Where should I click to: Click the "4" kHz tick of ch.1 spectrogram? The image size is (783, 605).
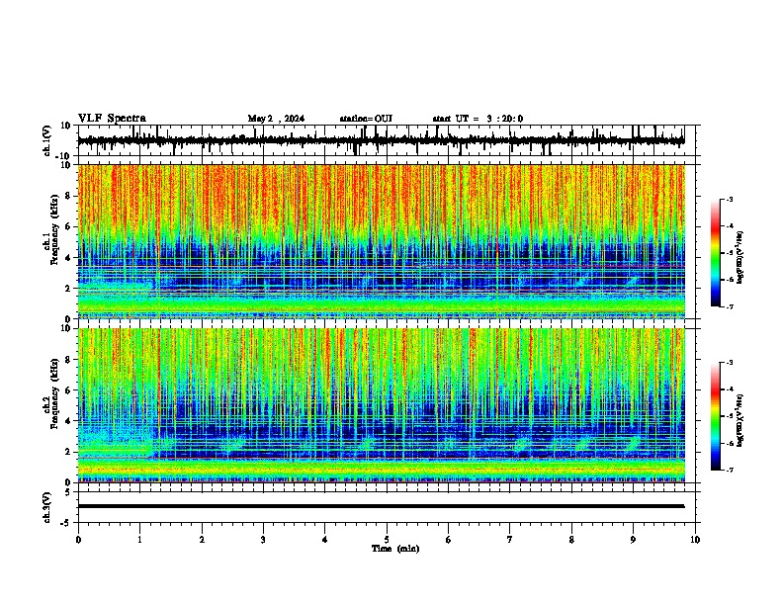68,258
